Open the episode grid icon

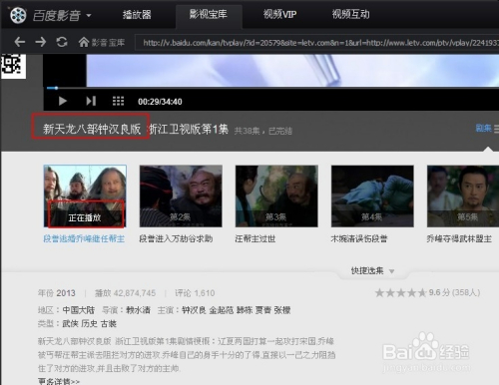[118, 101]
